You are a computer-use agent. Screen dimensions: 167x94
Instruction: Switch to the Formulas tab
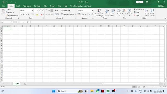37,6
